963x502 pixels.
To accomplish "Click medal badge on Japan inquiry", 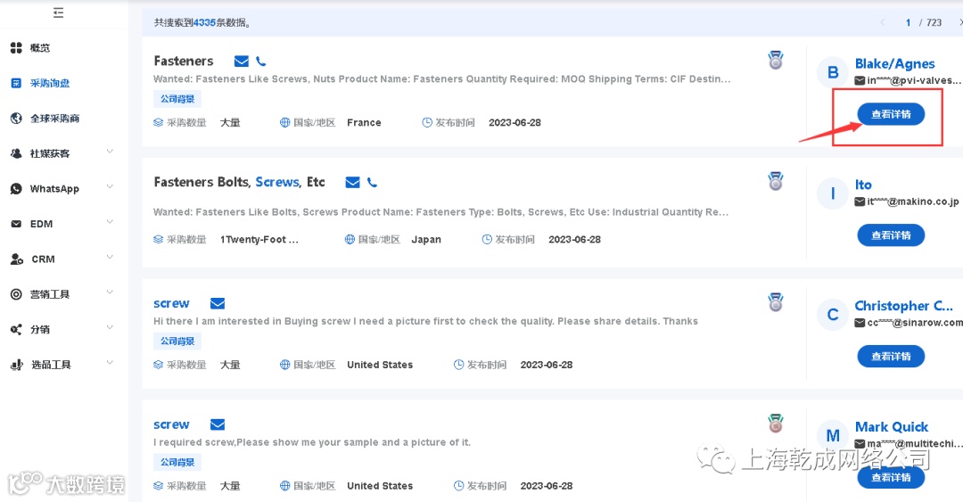I will (x=776, y=181).
